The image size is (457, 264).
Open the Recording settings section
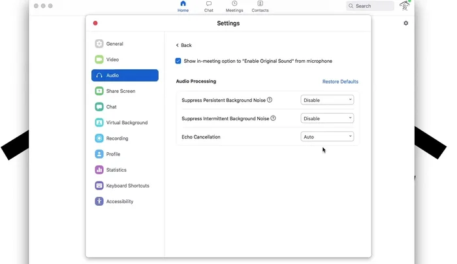[x=116, y=139]
